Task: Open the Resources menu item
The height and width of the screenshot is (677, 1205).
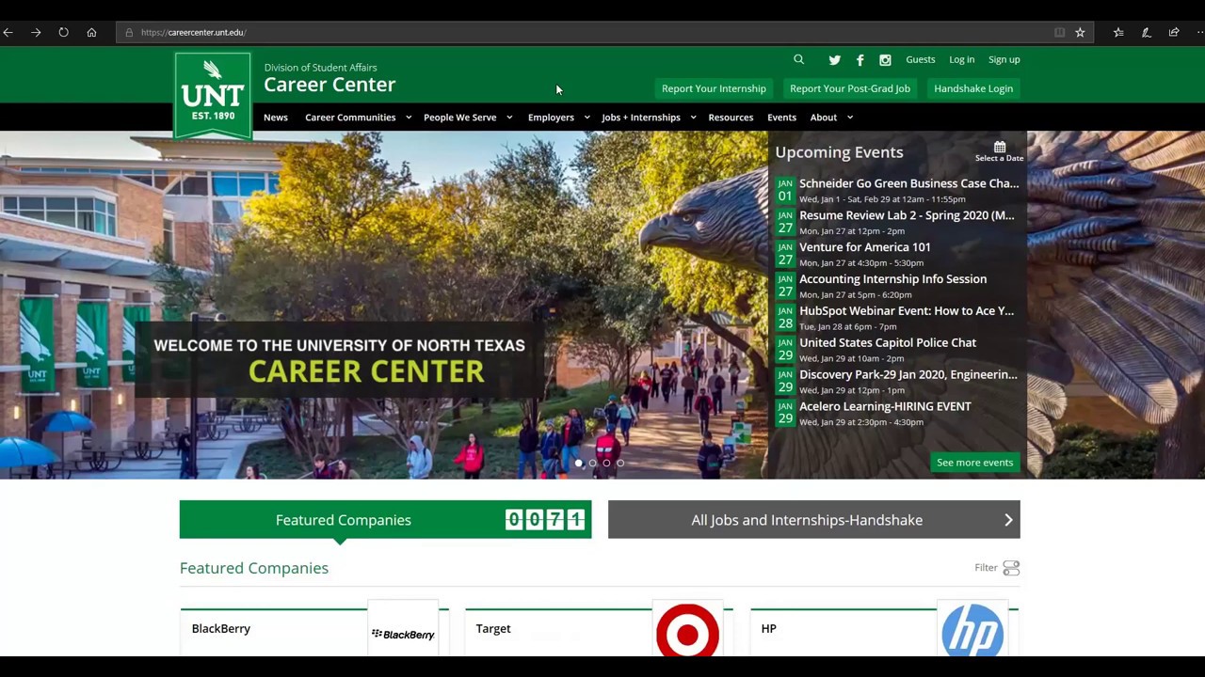Action: (x=731, y=118)
